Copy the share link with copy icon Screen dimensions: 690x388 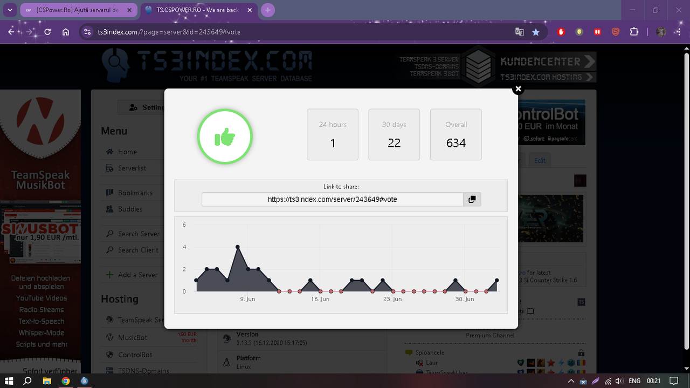tap(472, 199)
